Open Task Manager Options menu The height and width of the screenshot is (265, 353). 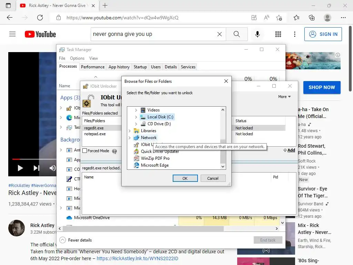click(x=77, y=58)
